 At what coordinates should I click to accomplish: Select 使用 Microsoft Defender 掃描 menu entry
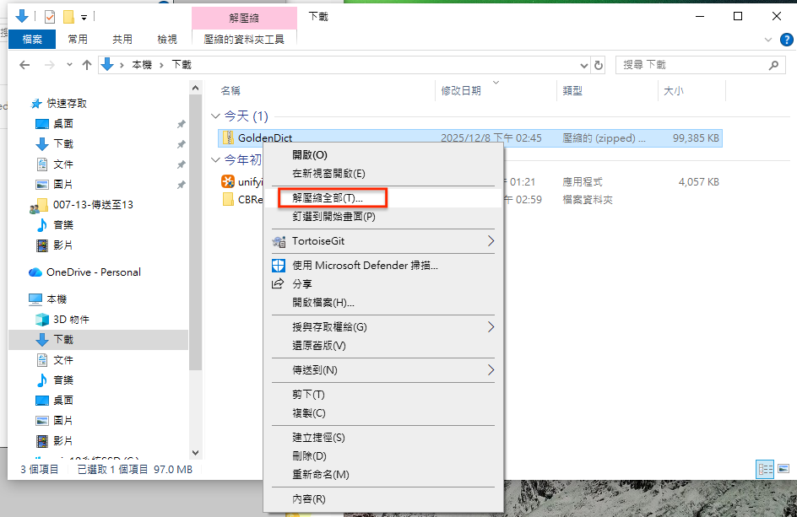(365, 266)
